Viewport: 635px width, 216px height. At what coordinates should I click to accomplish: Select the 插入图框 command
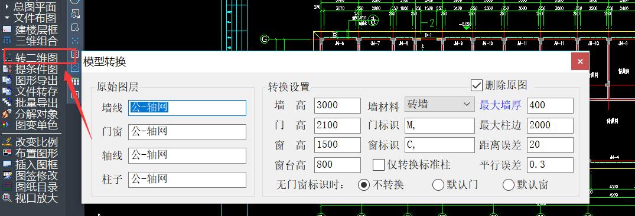pyautogui.click(x=30, y=165)
